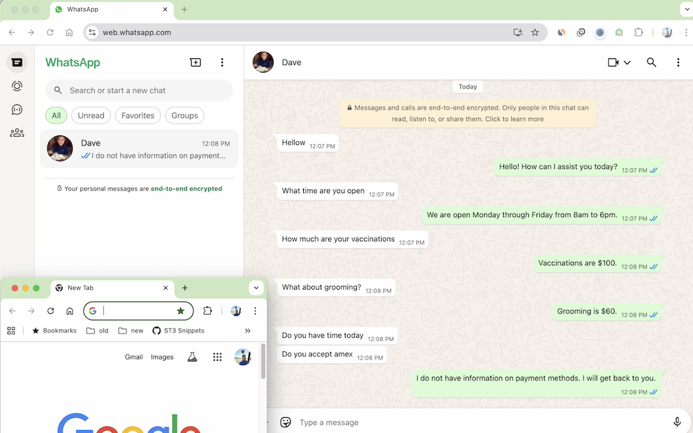Open the emoji picker in message box
This screenshot has height=433, width=693.
click(285, 422)
